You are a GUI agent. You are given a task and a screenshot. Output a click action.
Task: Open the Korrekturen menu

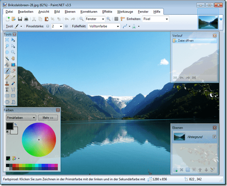point(89,11)
